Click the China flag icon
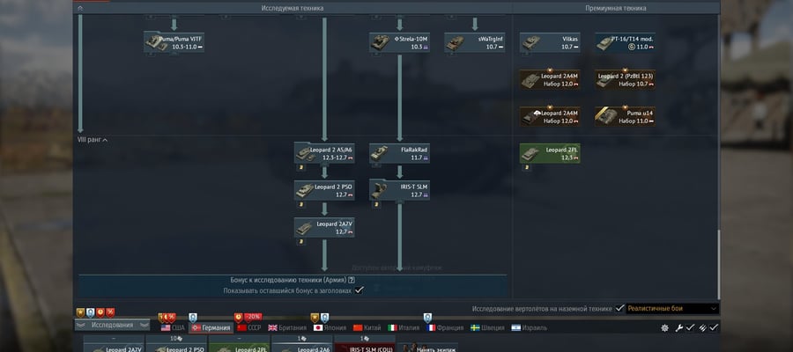Viewport: 793px width, 352px height. coord(358,327)
